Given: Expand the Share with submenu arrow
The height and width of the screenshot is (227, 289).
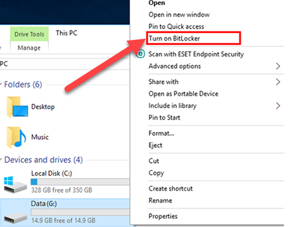Looking at the screenshot, I should pos(278,82).
